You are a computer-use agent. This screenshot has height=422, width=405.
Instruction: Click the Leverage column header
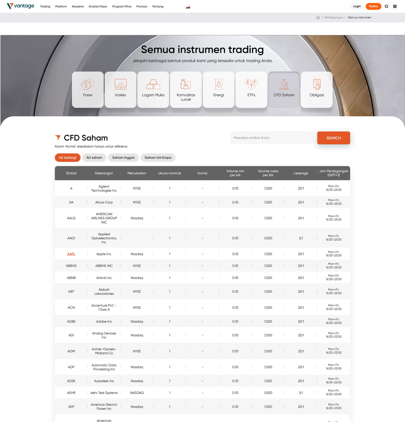coord(301,173)
